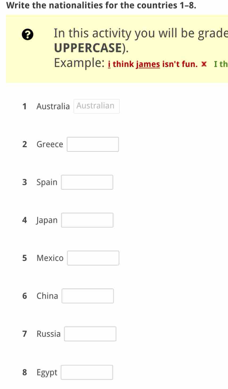Click inside the Japan answer box
The height and width of the screenshot is (389, 228).
(x=87, y=220)
